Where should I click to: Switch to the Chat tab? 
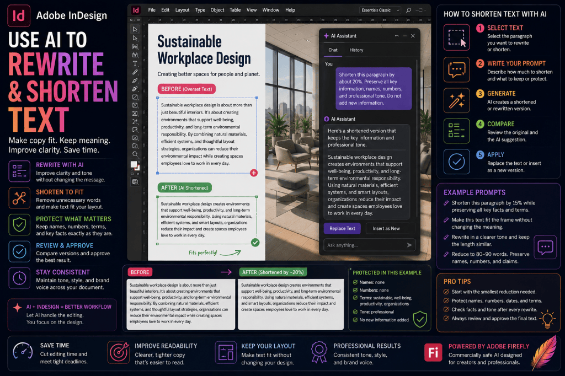(x=333, y=50)
